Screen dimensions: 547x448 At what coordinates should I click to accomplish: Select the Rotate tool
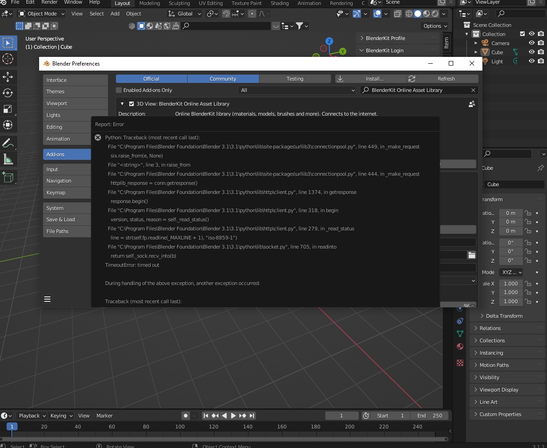pyautogui.click(x=8, y=93)
